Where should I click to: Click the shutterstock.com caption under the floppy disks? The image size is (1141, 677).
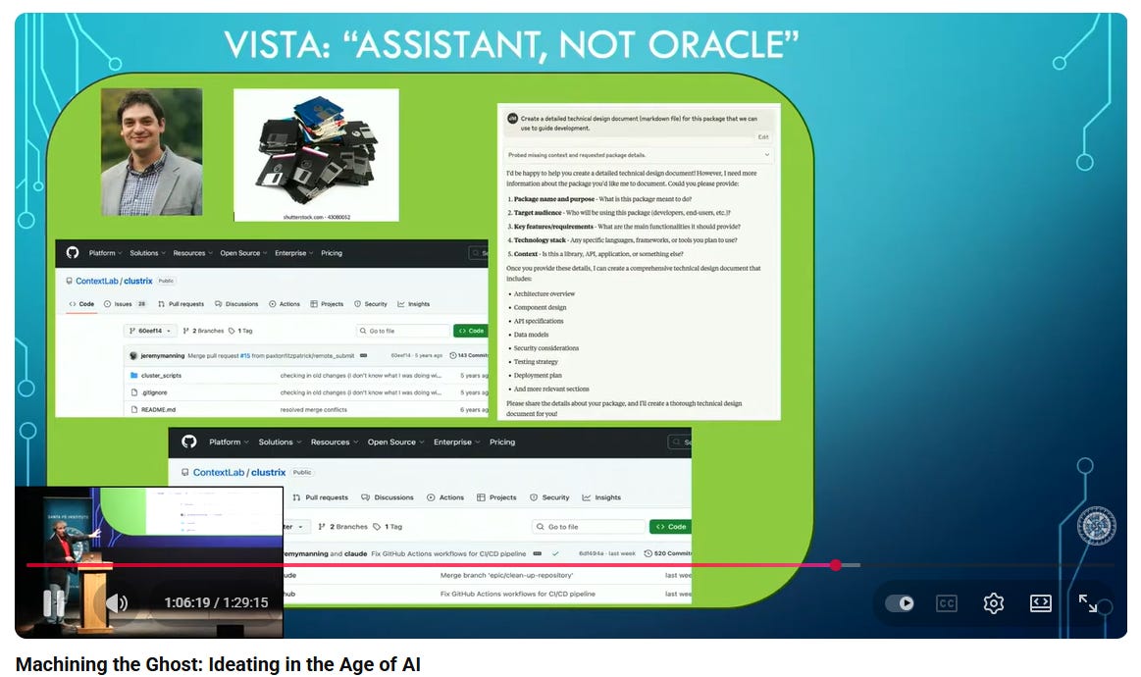(x=317, y=217)
